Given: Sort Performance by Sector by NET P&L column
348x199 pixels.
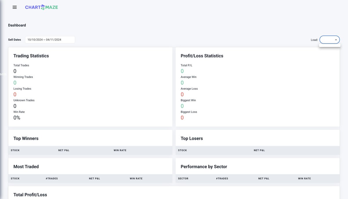Looking at the screenshot, I should point(264,178).
